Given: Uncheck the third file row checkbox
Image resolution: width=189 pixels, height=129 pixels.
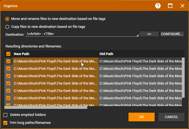Looking at the screenshot, I should pos(8,76).
